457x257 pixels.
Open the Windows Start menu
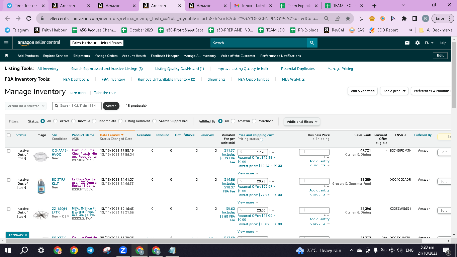[x=8, y=250]
